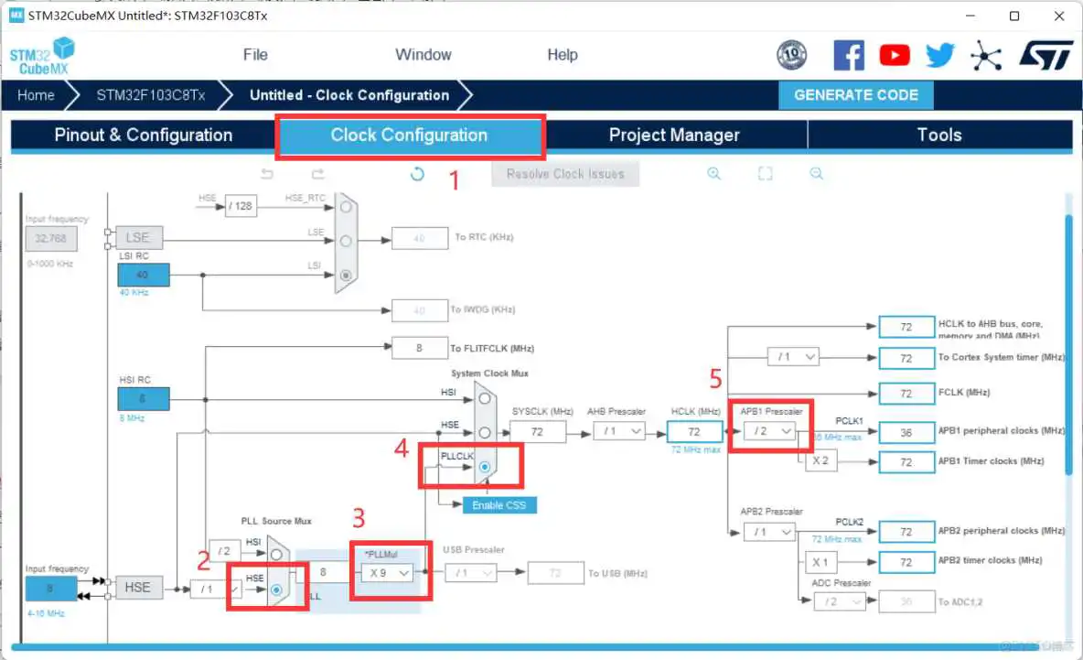Click the redo arrow icon

[317, 174]
